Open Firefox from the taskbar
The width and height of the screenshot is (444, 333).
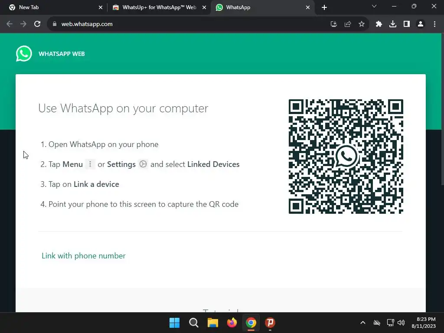click(232, 323)
